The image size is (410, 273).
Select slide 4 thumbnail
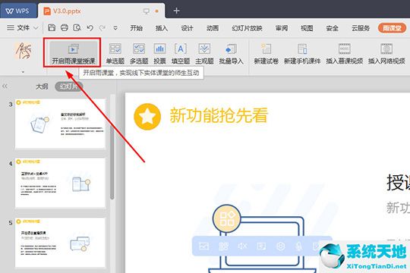click(60, 183)
